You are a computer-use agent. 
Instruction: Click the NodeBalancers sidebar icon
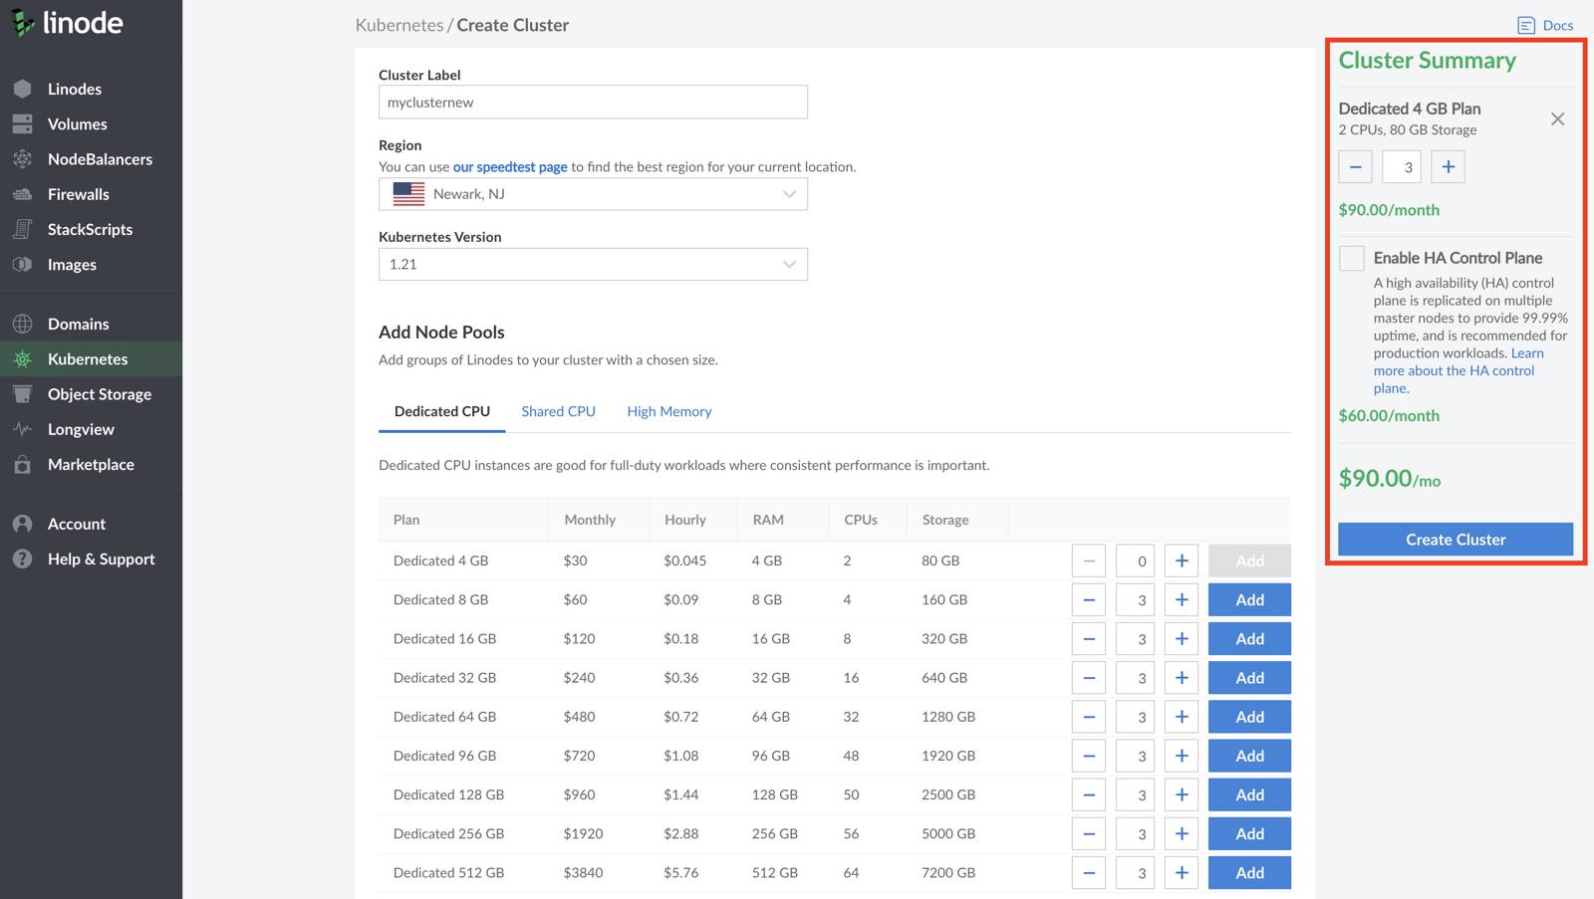[x=22, y=159]
